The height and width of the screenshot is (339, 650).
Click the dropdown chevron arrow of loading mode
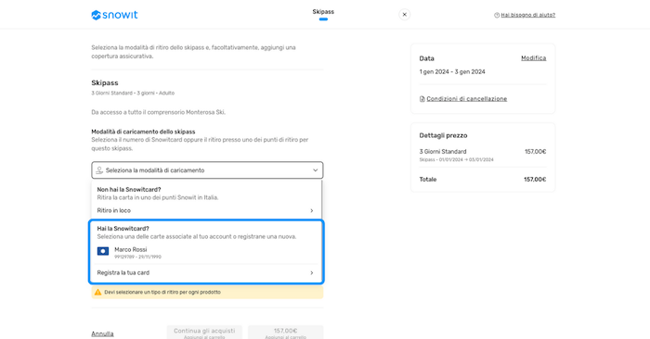(315, 170)
